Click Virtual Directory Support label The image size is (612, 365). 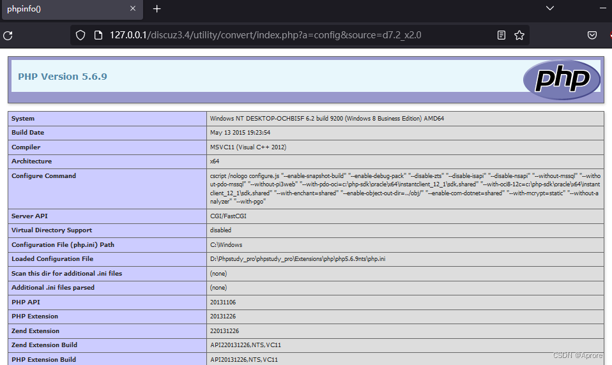pos(52,230)
